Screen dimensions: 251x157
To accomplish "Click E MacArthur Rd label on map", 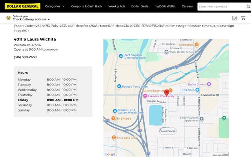I will pyautogui.click(x=210, y=95).
